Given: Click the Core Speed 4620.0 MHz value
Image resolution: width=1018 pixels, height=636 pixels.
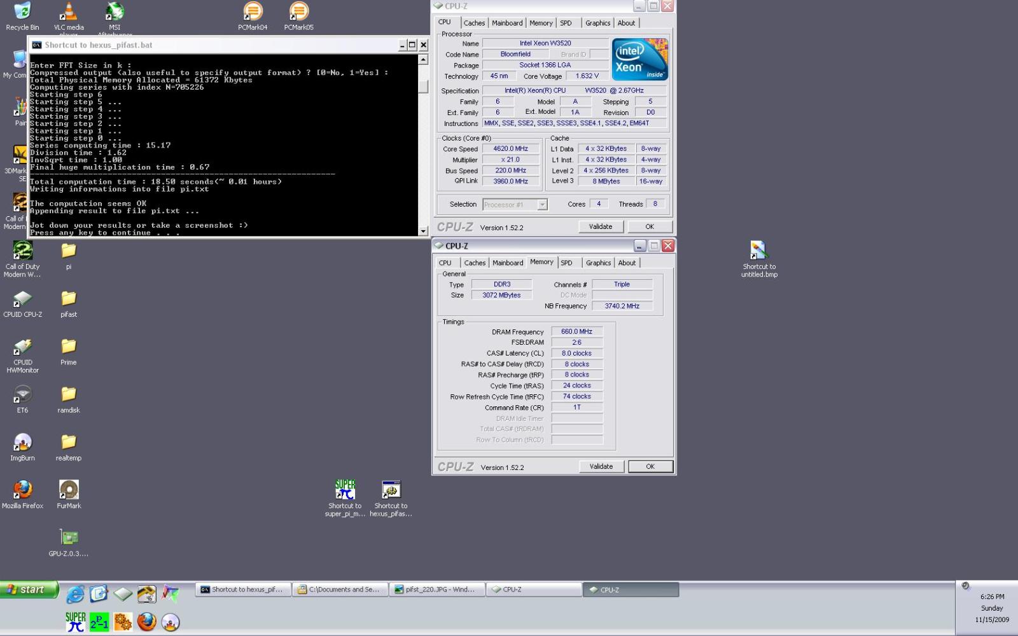Looking at the screenshot, I should (511, 149).
